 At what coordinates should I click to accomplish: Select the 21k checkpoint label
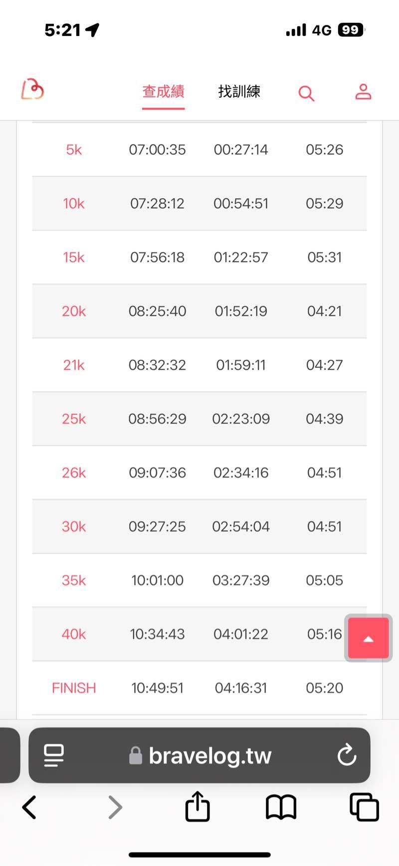(74, 365)
